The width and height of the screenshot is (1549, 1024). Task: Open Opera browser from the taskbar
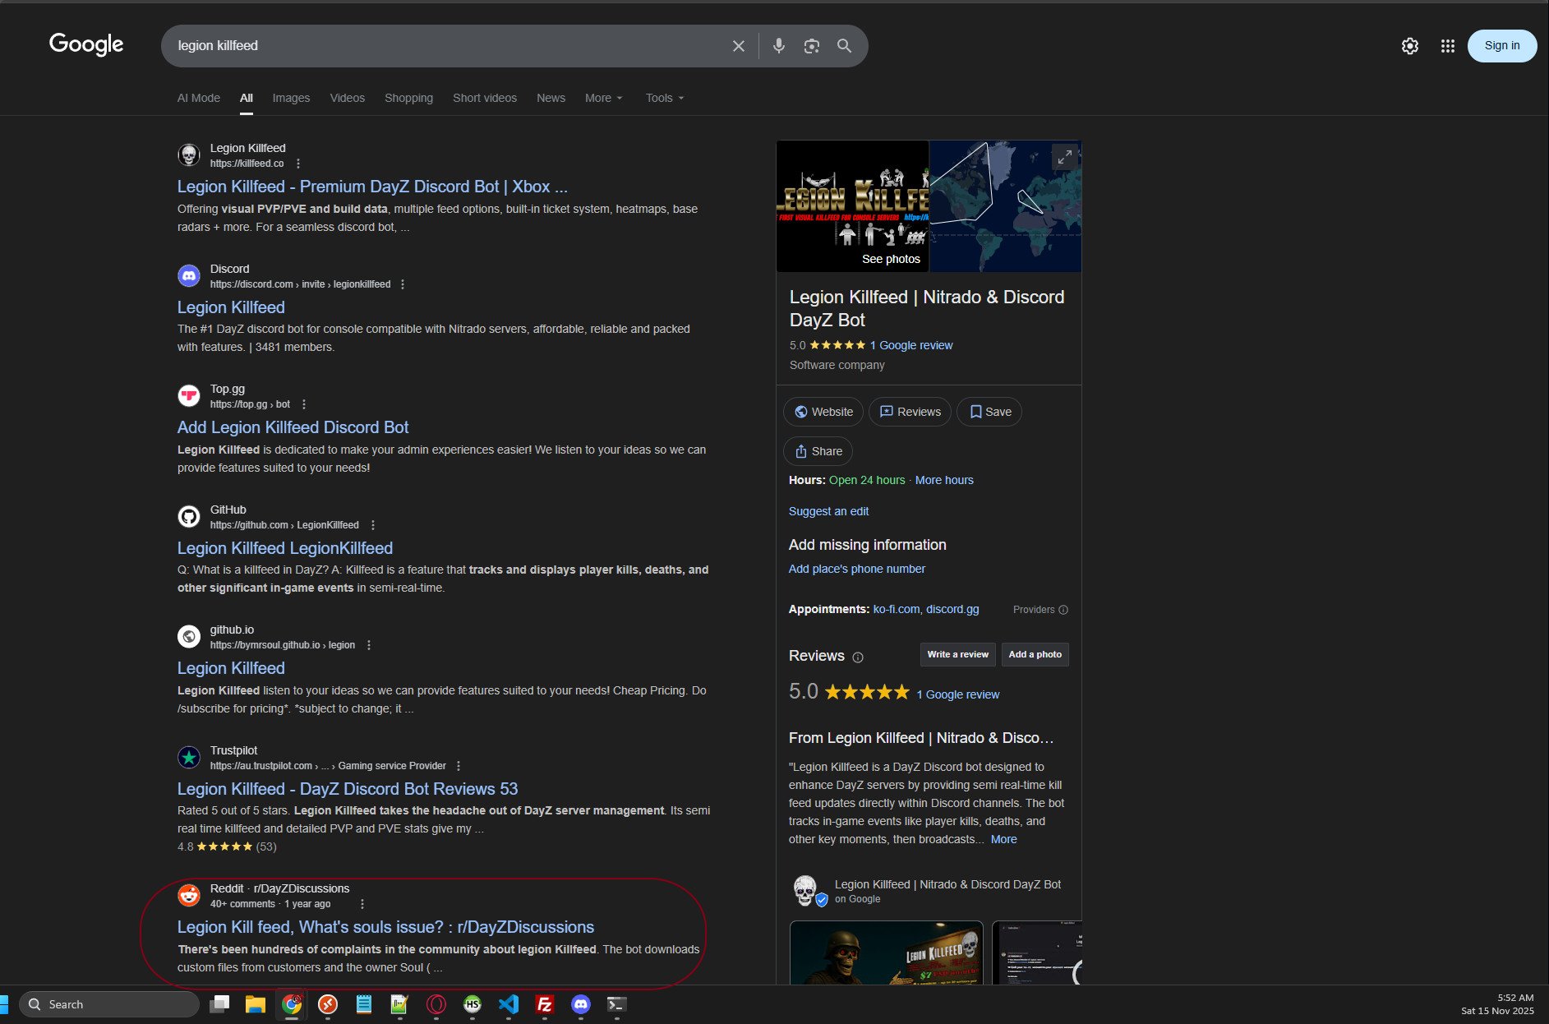coord(436,1004)
